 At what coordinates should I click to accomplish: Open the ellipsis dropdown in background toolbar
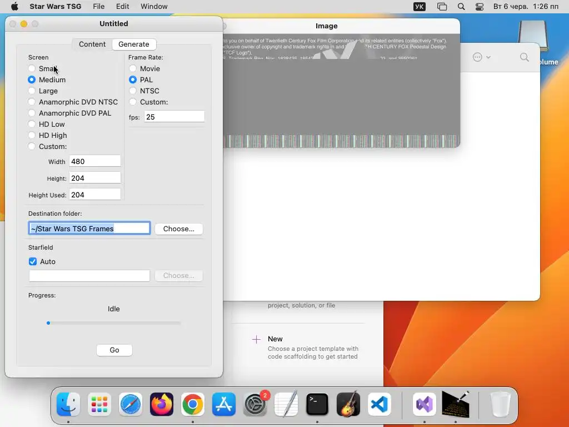pos(482,57)
